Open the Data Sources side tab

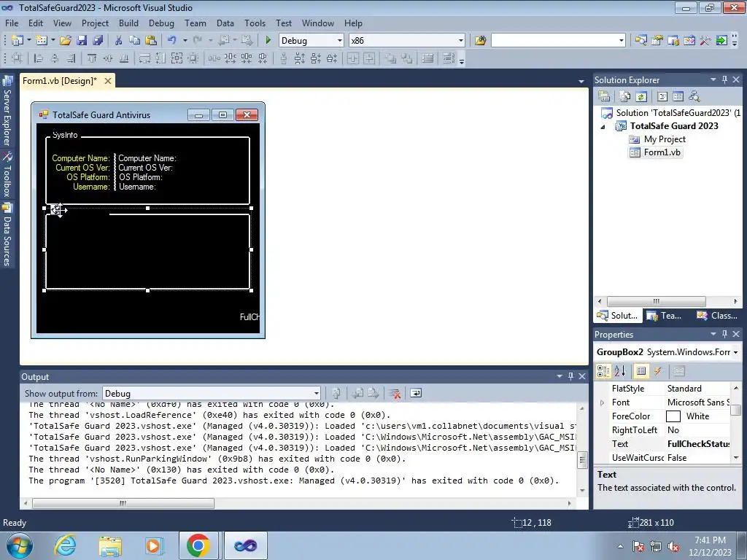(7, 234)
